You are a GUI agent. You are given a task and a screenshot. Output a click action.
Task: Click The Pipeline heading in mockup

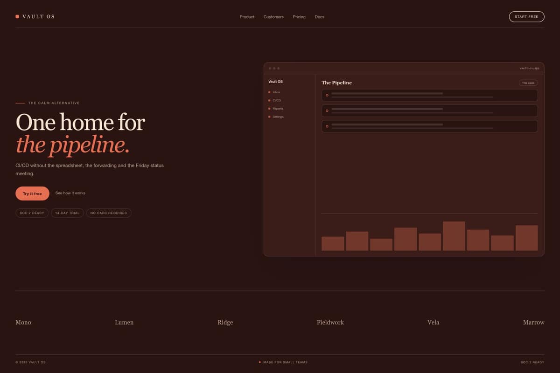pos(336,83)
